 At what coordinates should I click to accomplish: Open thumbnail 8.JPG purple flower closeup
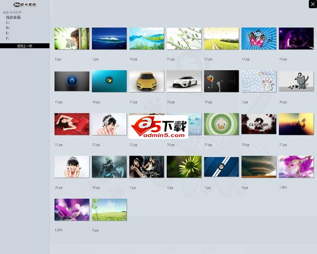point(72,210)
